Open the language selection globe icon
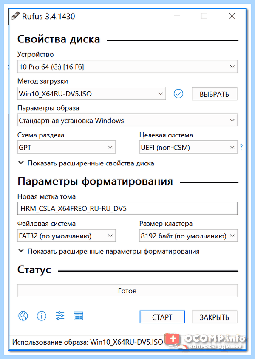 23,316
